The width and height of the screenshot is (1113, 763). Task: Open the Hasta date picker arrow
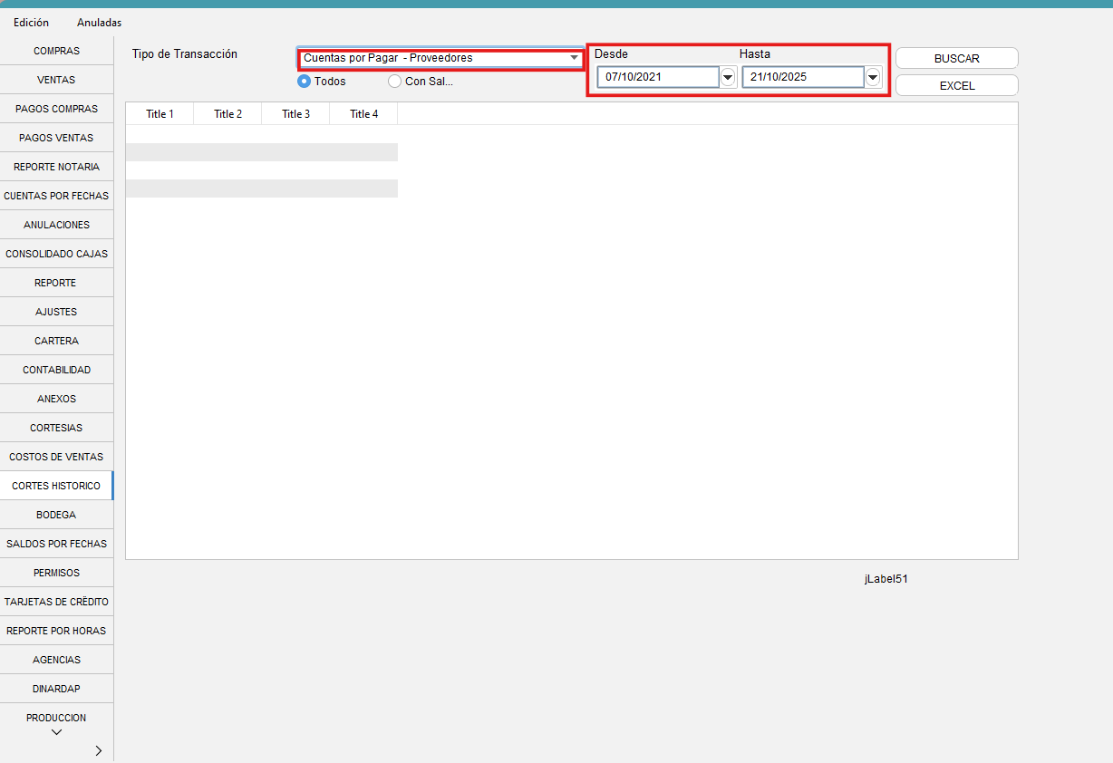873,78
